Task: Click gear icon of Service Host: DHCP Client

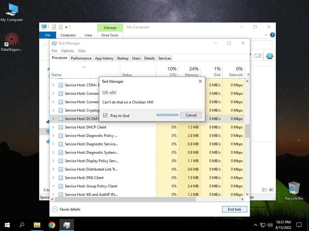Action: point(60,127)
